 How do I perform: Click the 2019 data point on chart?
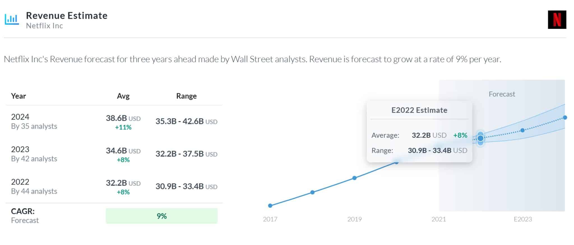[355, 178]
